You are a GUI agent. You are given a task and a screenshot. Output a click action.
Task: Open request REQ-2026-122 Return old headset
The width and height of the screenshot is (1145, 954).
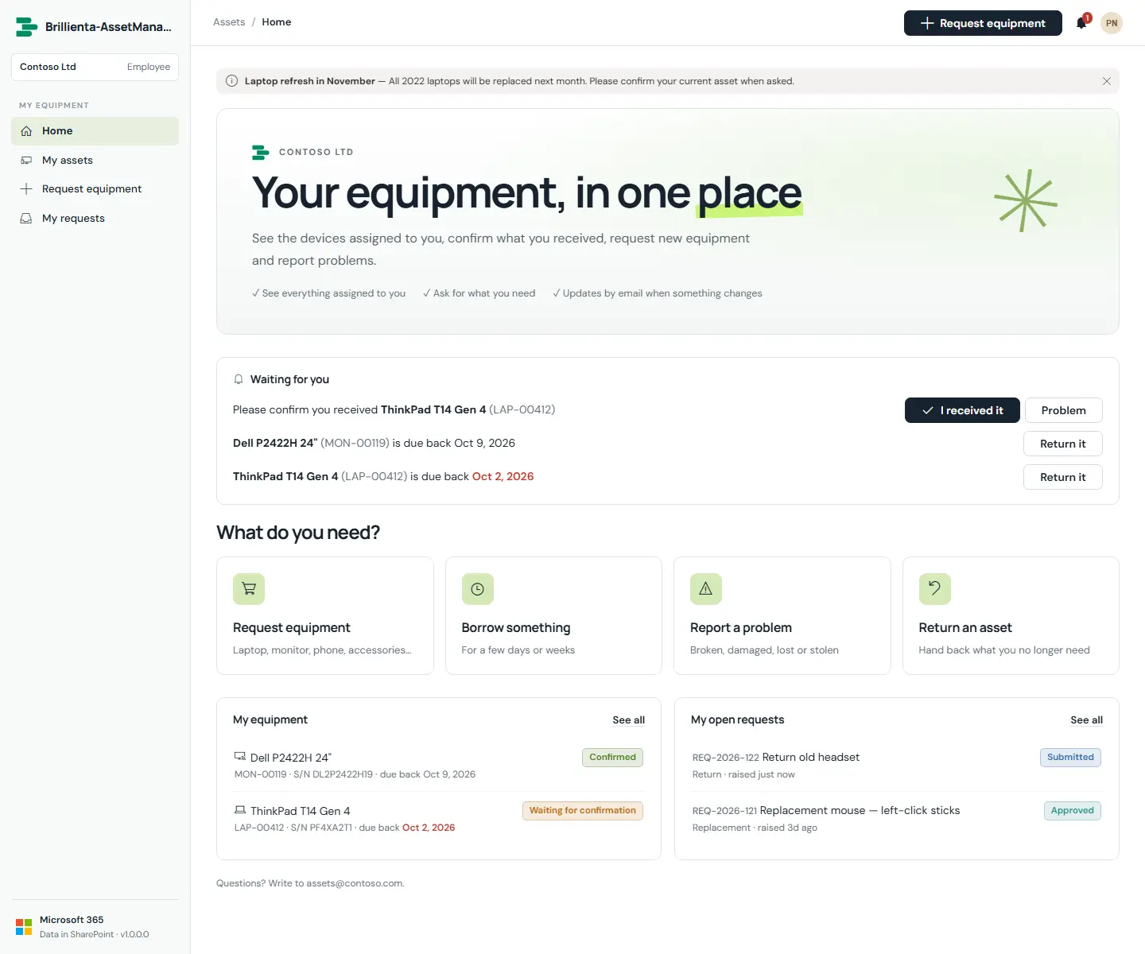pos(896,765)
